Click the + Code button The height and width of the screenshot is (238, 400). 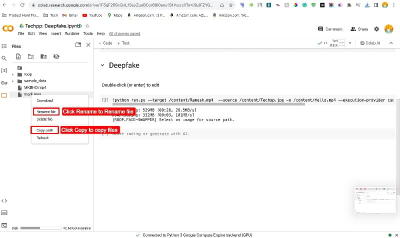(105, 43)
